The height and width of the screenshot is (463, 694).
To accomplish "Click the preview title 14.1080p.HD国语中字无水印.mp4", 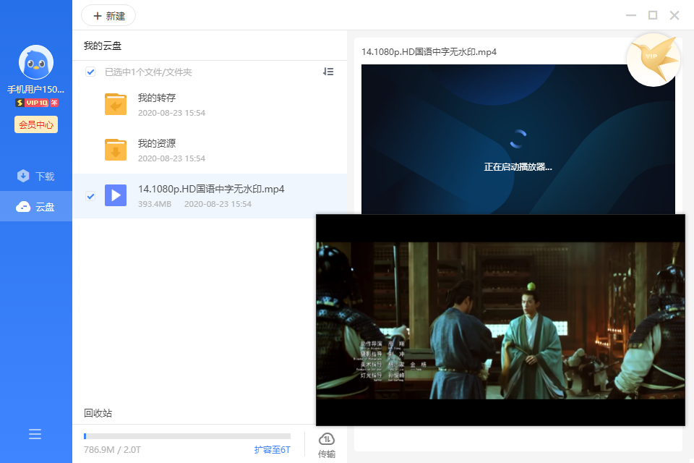I will [429, 52].
